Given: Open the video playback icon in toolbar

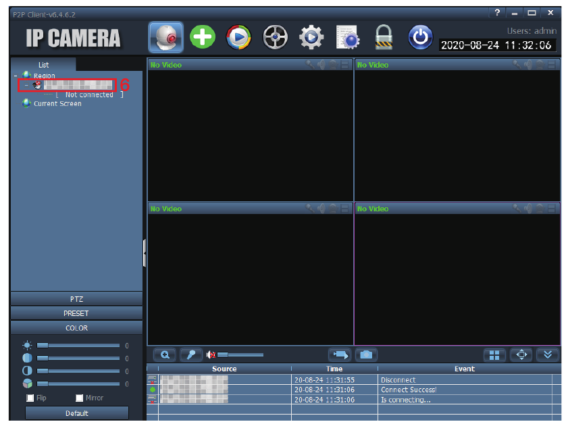Looking at the screenshot, I should tap(238, 37).
